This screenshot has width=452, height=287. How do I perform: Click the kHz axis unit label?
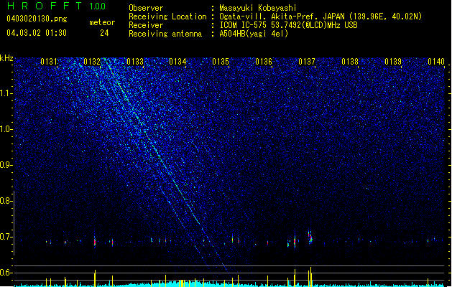(x=6, y=58)
